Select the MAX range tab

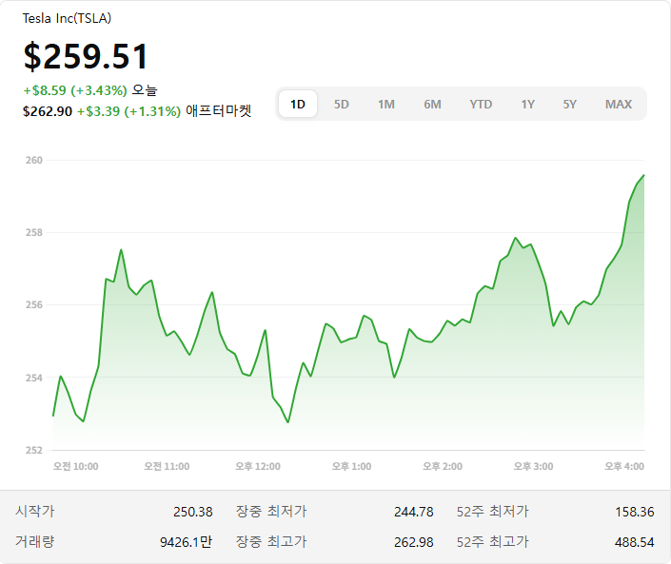[619, 104]
